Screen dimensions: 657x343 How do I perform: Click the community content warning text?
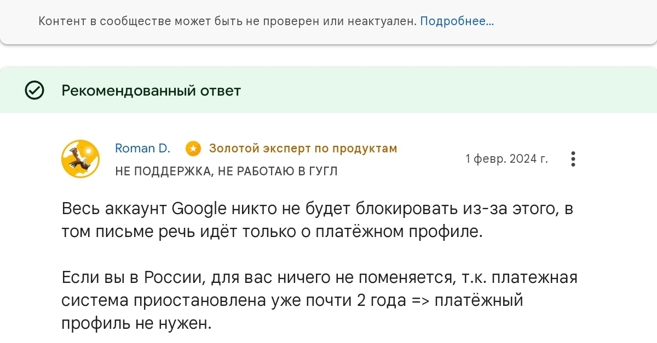[x=227, y=22]
